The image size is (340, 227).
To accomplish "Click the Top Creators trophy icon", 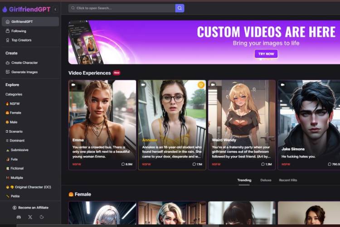I will [x=8, y=40].
